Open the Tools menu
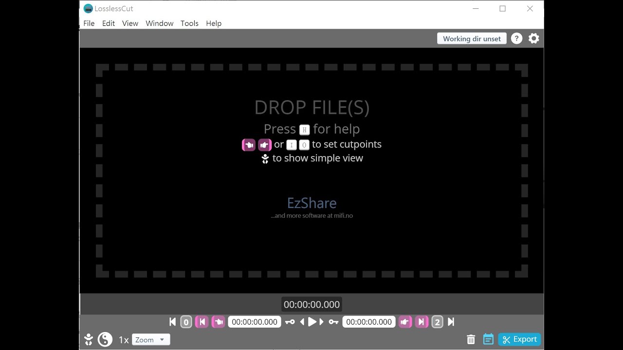The image size is (623, 350). [189, 23]
